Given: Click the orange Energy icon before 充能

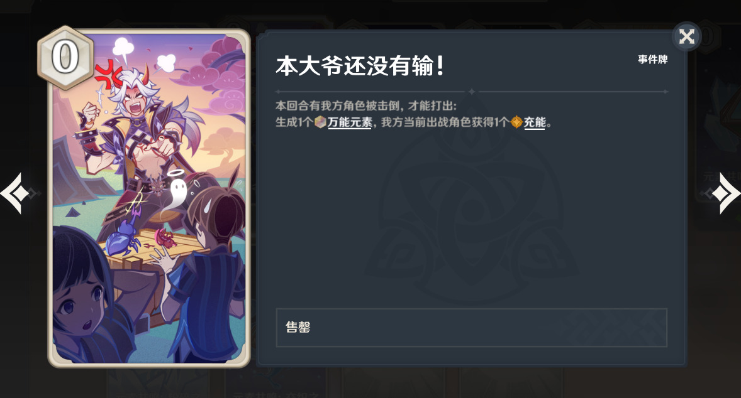Looking at the screenshot, I should [516, 122].
